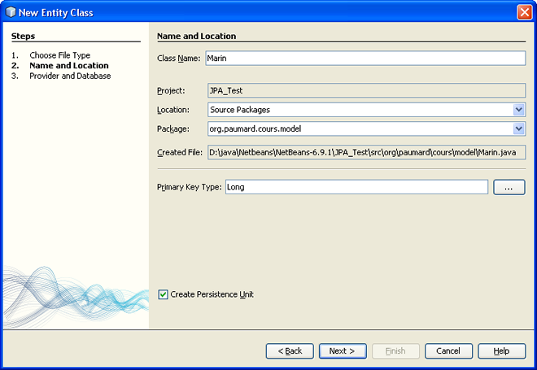Click the 'Class Name:' label
The width and height of the screenshot is (537, 370).
[178, 59]
